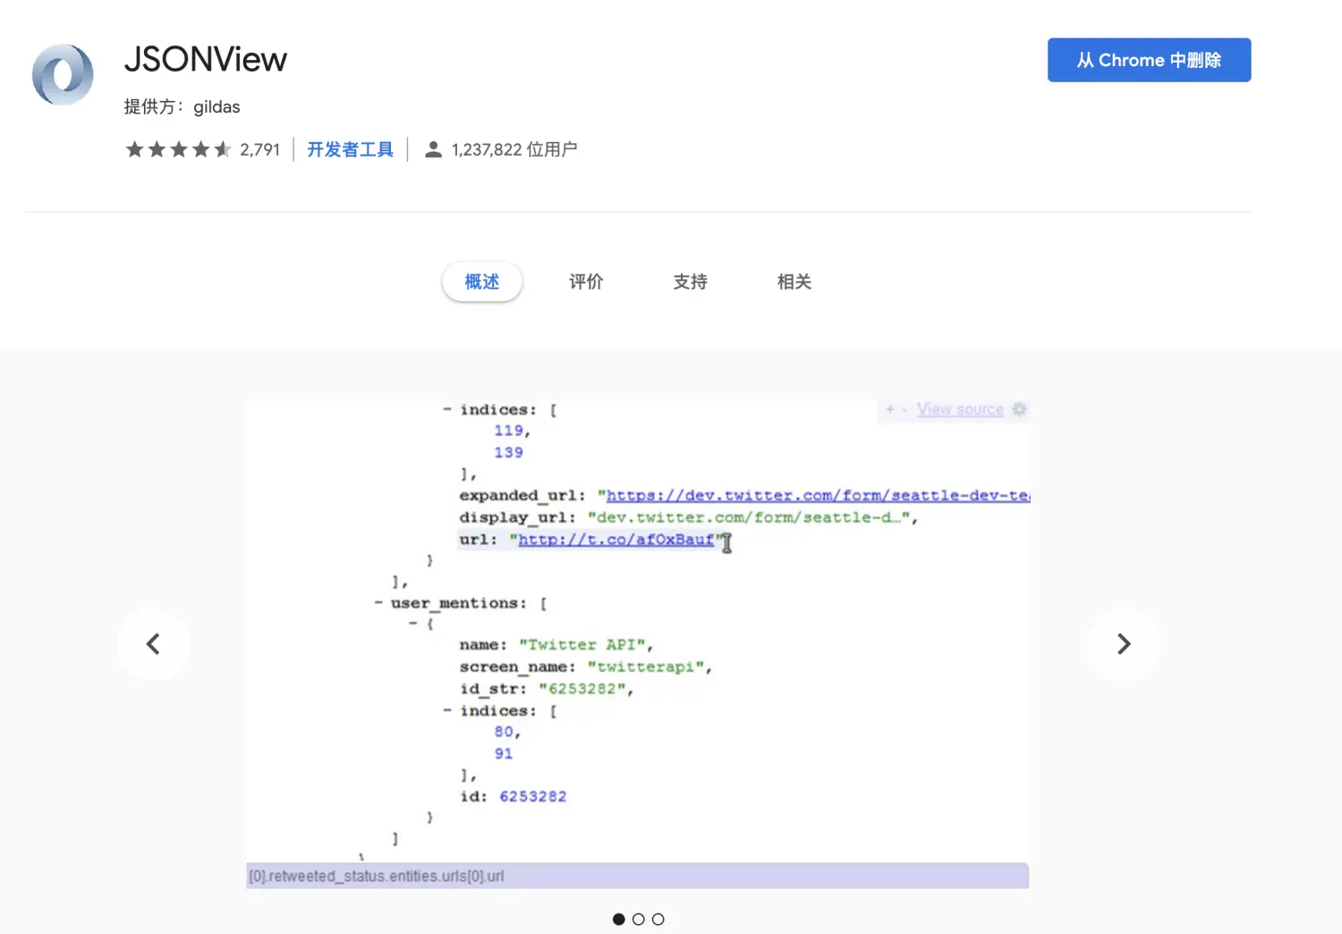Click the JSON preview screenshot image
1342x934 pixels.
pos(638,644)
